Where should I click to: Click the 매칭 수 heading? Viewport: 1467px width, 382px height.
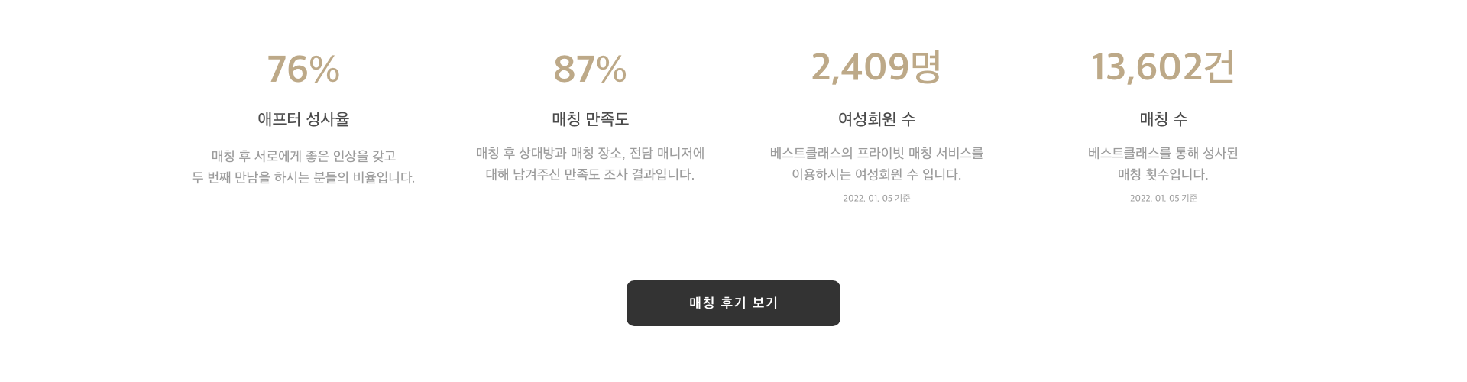(x=1163, y=119)
